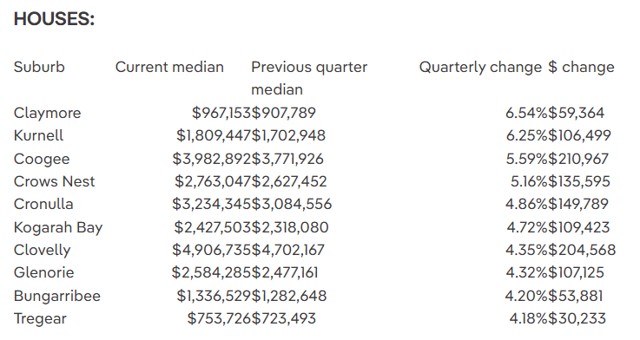Select the Cronulla suburb name

(43, 204)
